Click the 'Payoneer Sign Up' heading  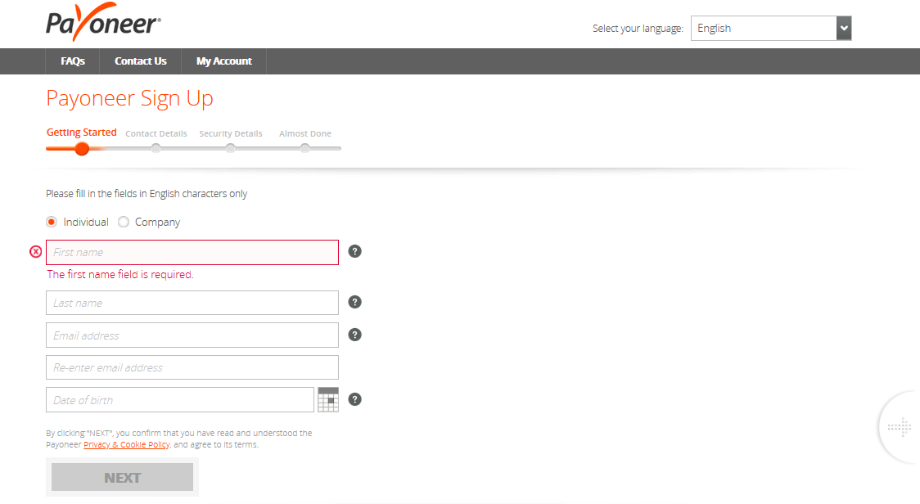point(129,98)
